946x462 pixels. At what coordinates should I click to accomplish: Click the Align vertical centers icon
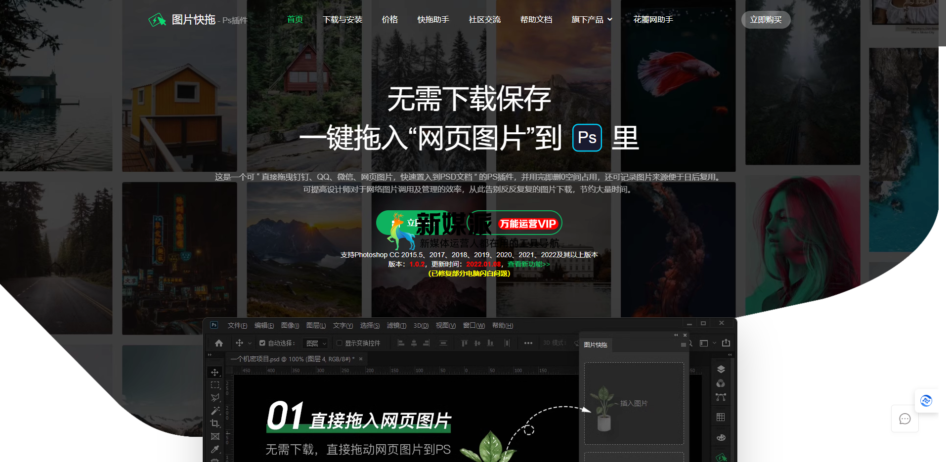click(x=477, y=343)
